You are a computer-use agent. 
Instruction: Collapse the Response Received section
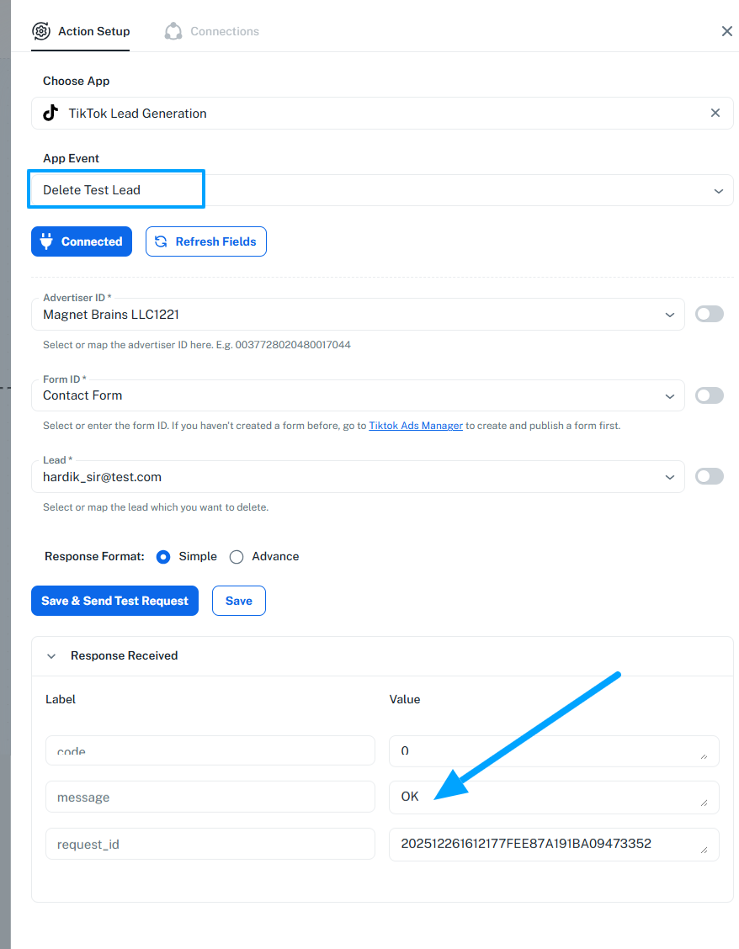[51, 656]
